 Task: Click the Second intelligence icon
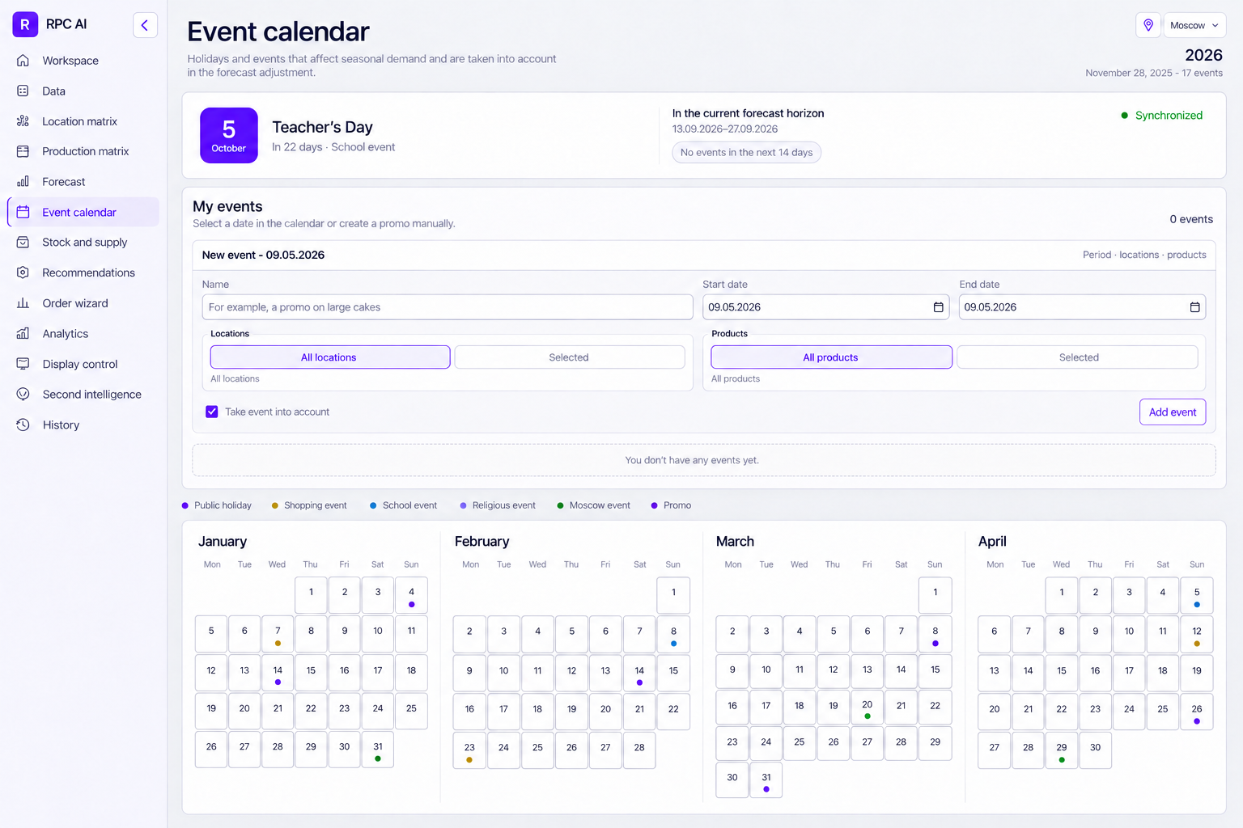coord(23,395)
